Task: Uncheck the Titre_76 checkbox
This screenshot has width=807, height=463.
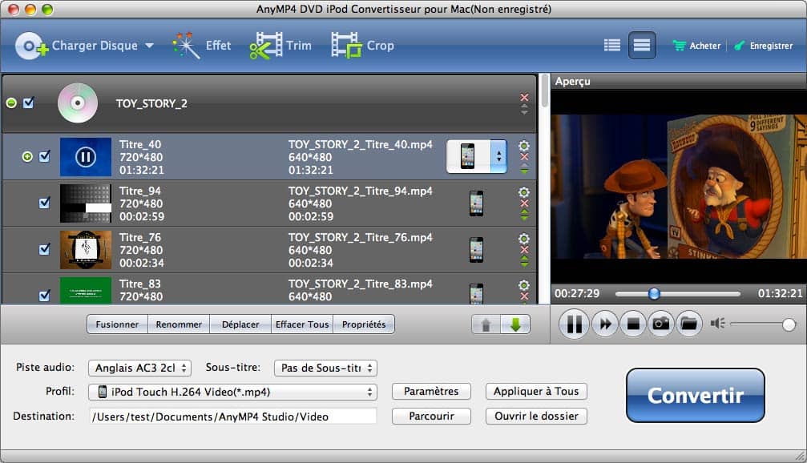Action: (x=45, y=249)
